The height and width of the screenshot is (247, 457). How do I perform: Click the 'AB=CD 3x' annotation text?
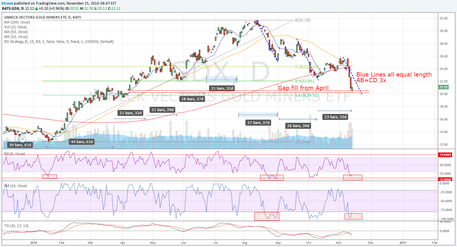pyautogui.click(x=371, y=80)
